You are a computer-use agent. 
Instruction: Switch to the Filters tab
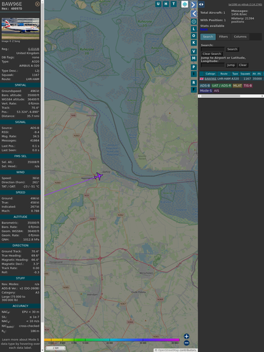pyautogui.click(x=223, y=37)
